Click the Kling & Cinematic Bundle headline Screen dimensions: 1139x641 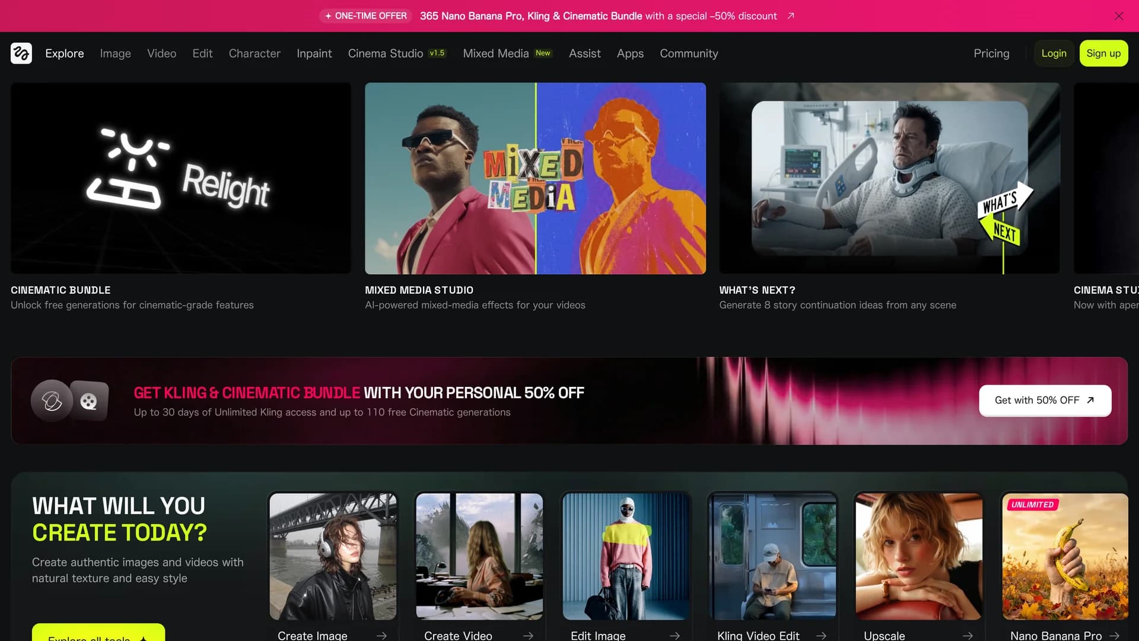click(x=359, y=393)
